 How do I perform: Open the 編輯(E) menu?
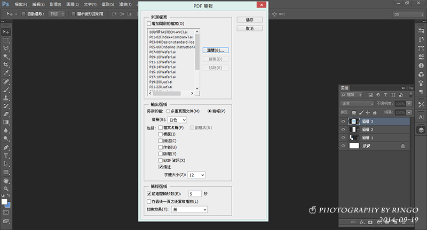pos(38,4)
